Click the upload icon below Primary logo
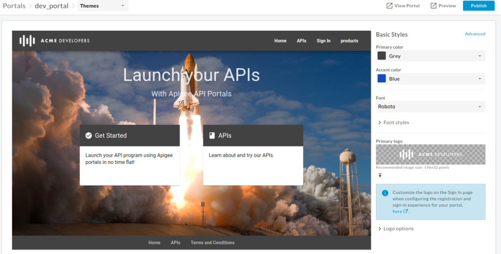Screen dimensions: 501x254 (x=380, y=175)
